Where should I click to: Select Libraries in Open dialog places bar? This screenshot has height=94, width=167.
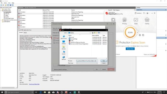pyautogui.click(x=64, y=48)
